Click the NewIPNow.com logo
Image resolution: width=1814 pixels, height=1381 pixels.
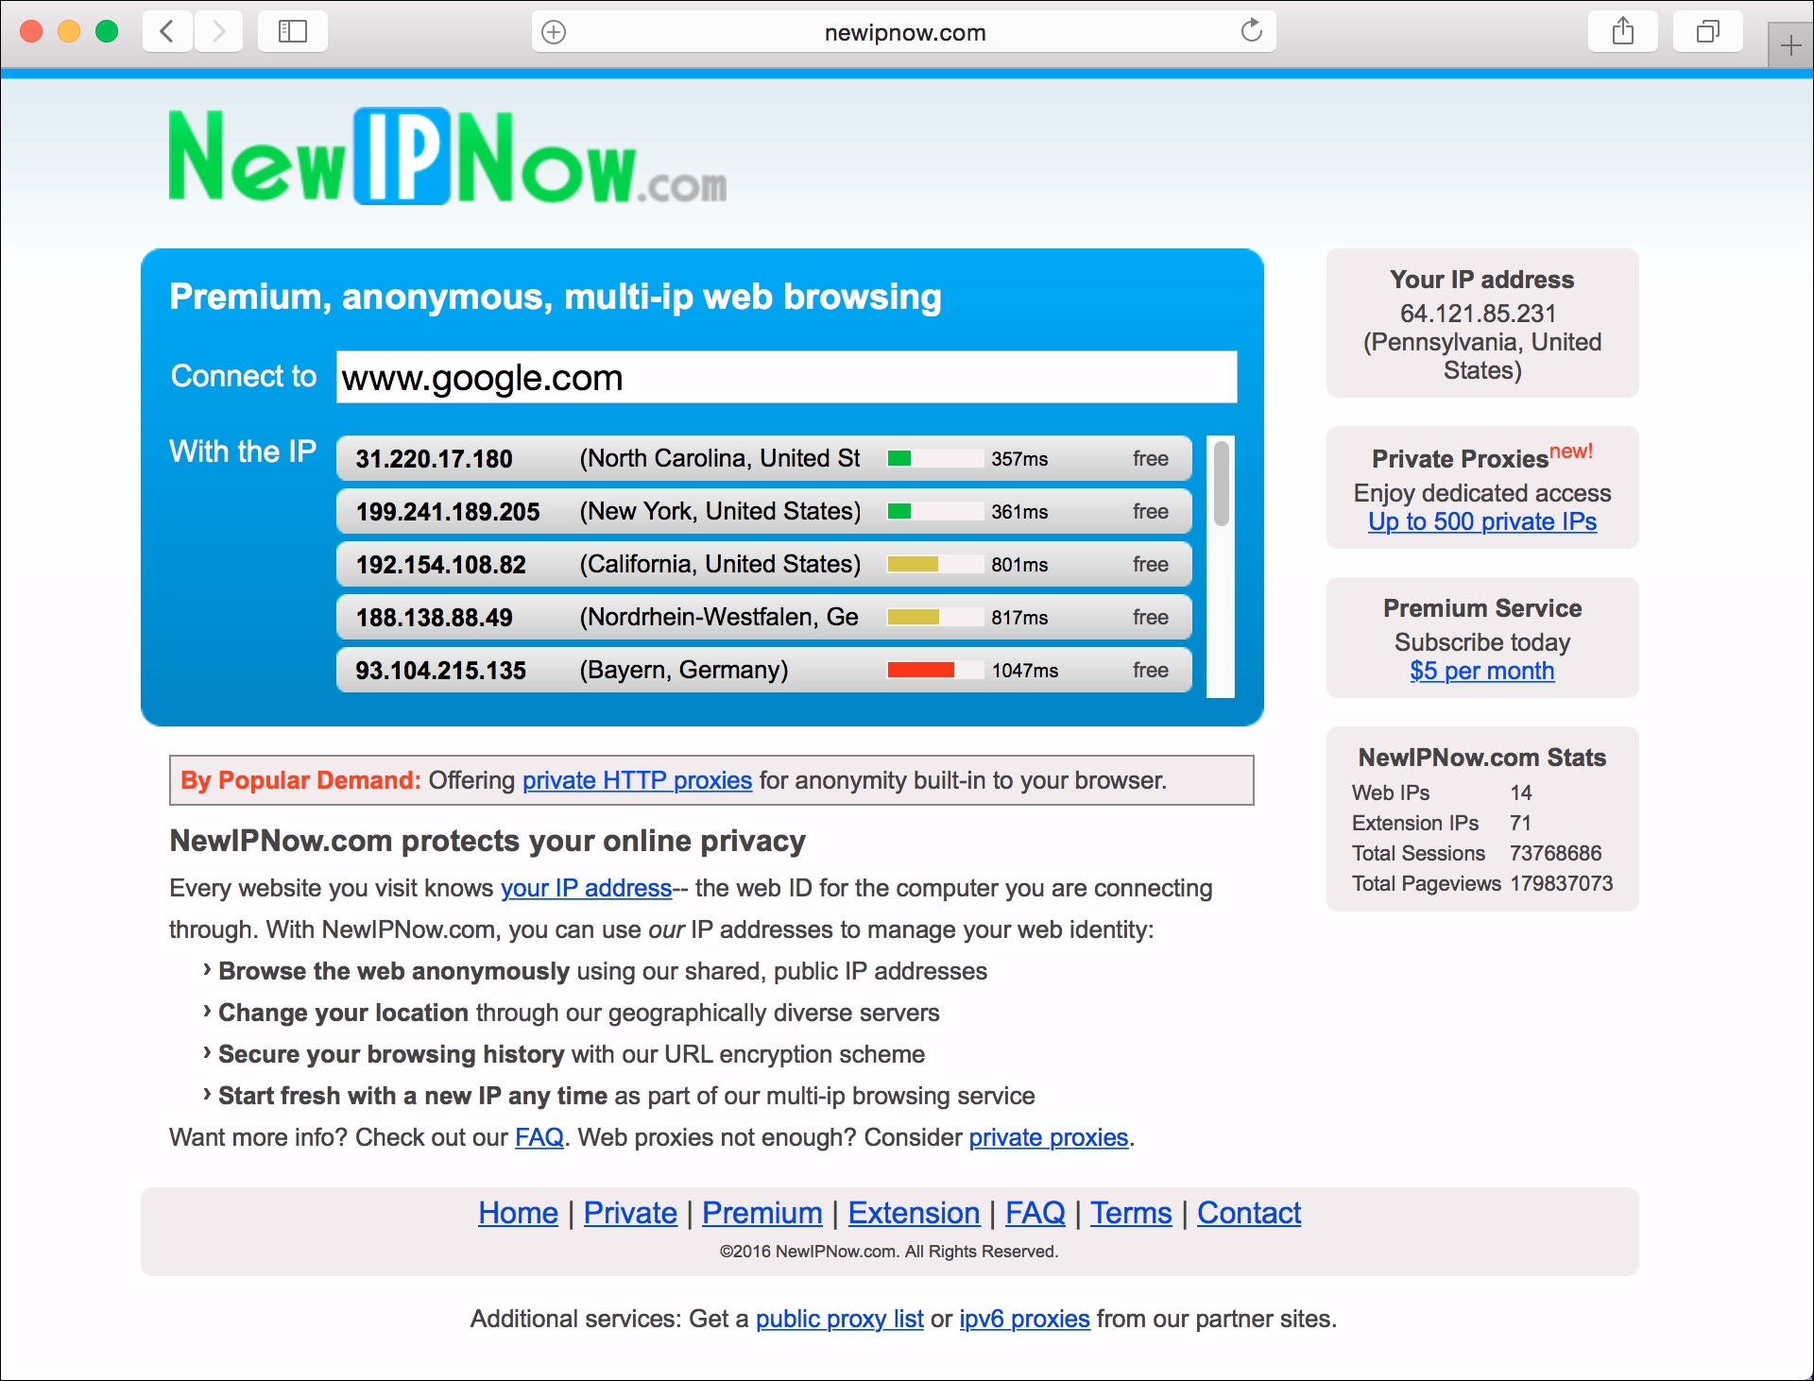click(447, 157)
